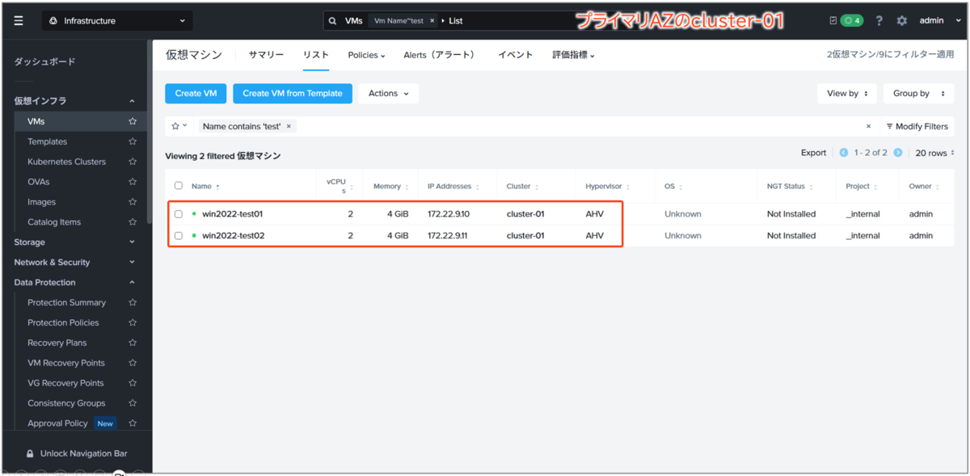Star the VM Recovery Points entry
This screenshot has height=476, width=970.
pyautogui.click(x=133, y=363)
